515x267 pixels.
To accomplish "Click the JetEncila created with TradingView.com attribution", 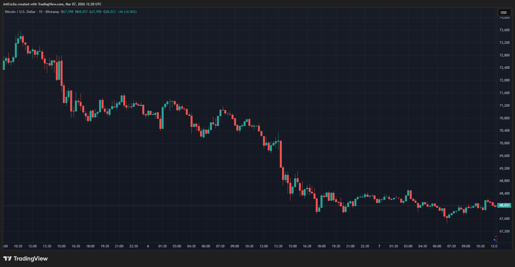I will 52,4.
